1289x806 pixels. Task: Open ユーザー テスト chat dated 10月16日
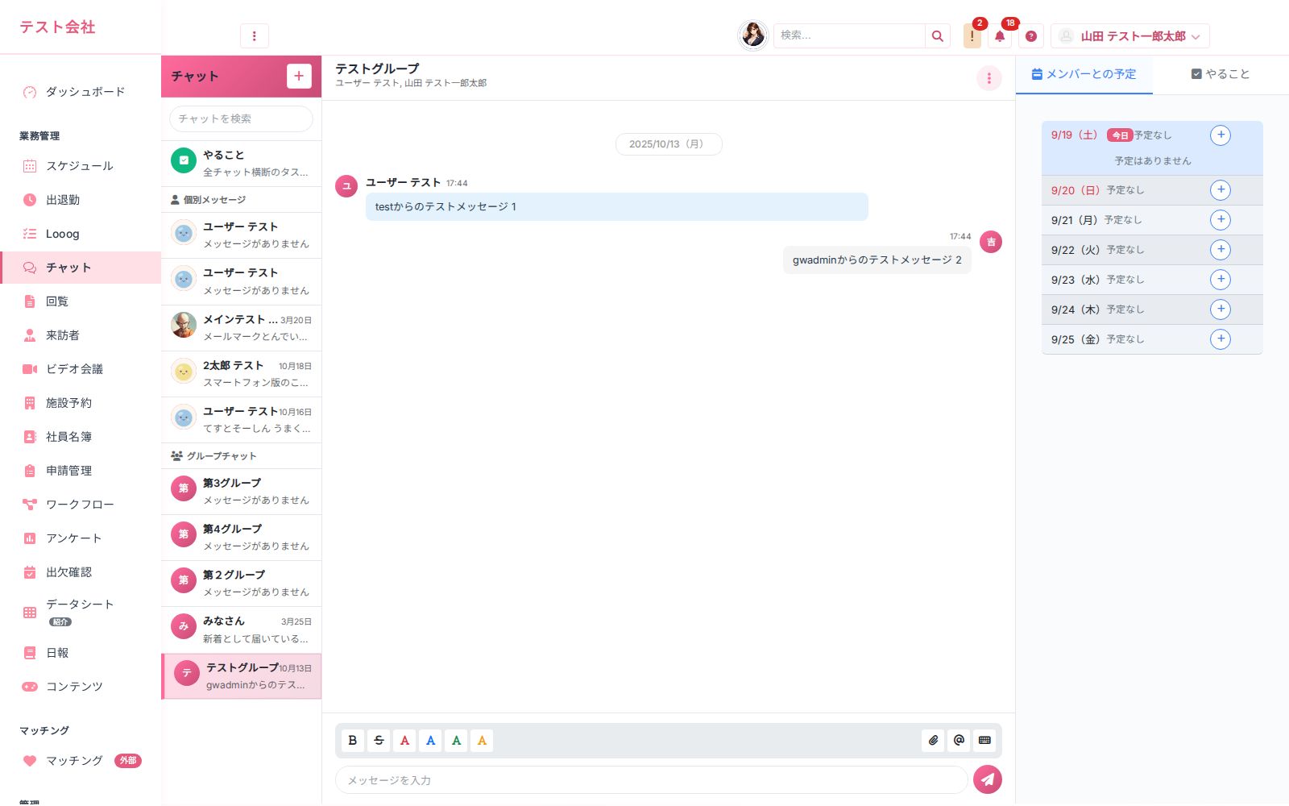(241, 420)
